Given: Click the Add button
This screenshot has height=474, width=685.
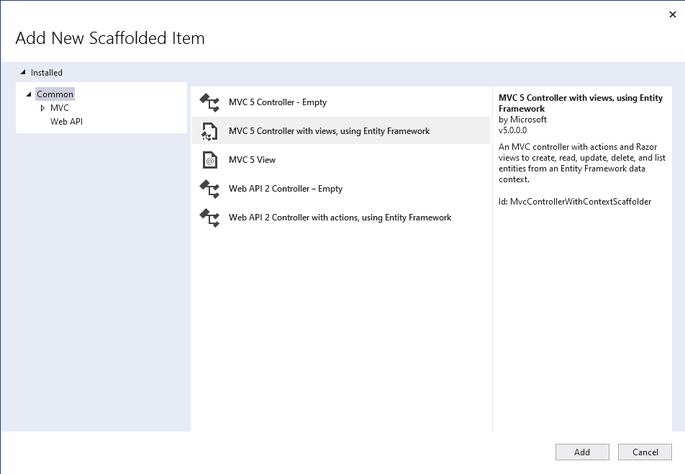Looking at the screenshot, I should pos(581,452).
